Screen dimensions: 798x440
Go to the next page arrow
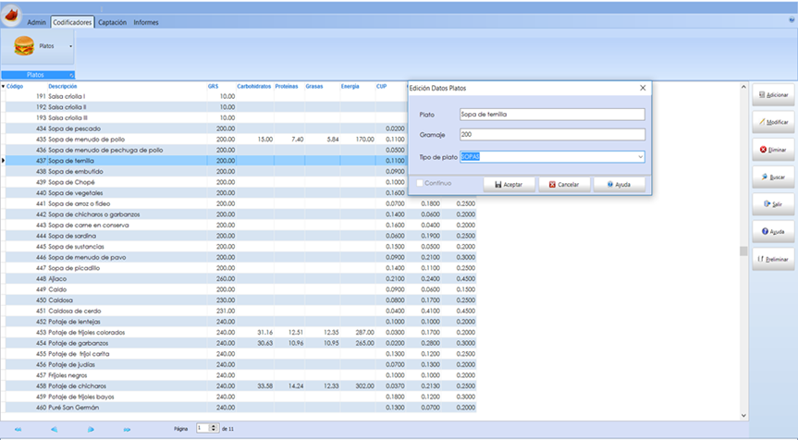tap(91, 429)
